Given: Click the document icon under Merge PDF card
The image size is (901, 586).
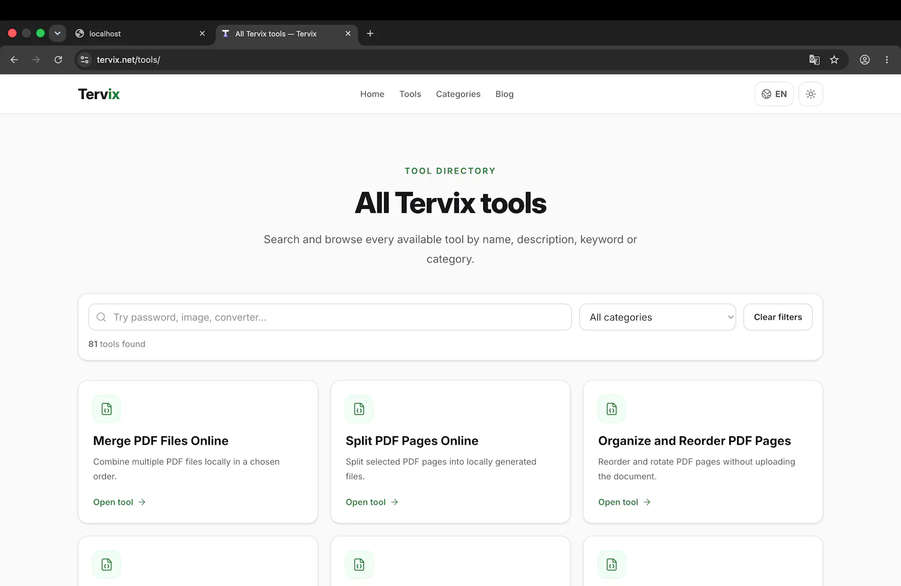Looking at the screenshot, I should (106, 565).
